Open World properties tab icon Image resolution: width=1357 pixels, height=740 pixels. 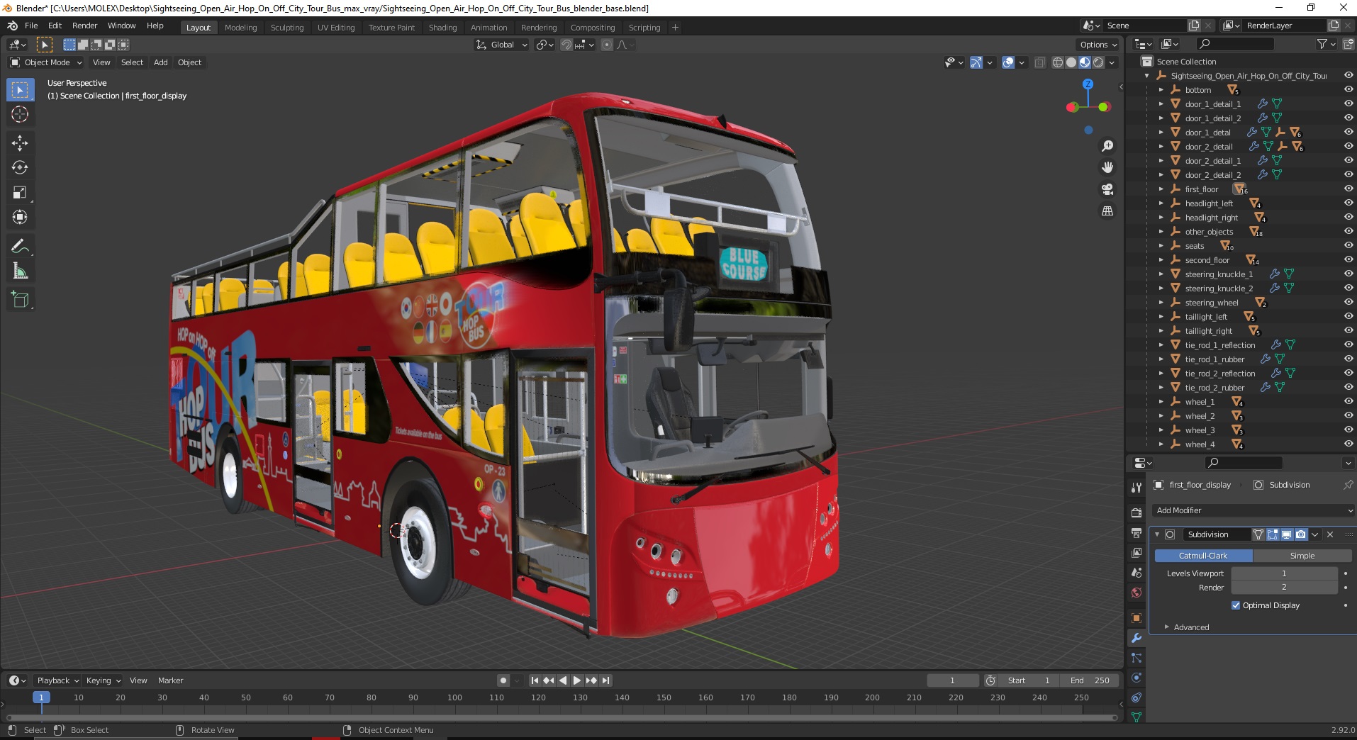pos(1137,593)
